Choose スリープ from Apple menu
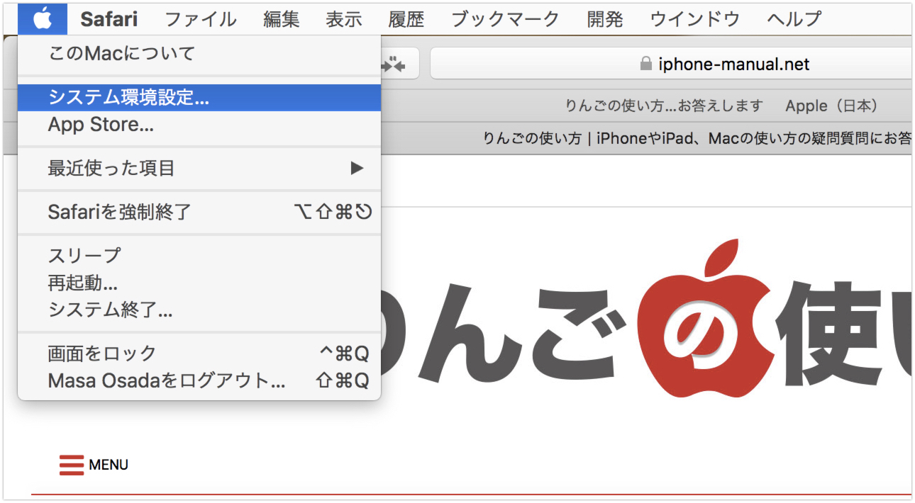915x503 pixels. 199,255
